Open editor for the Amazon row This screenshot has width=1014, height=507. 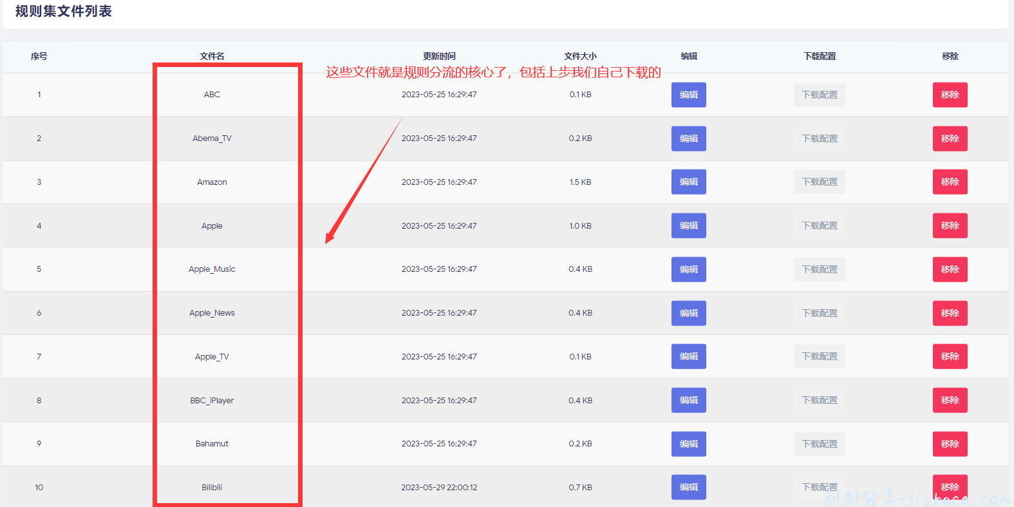(x=688, y=182)
